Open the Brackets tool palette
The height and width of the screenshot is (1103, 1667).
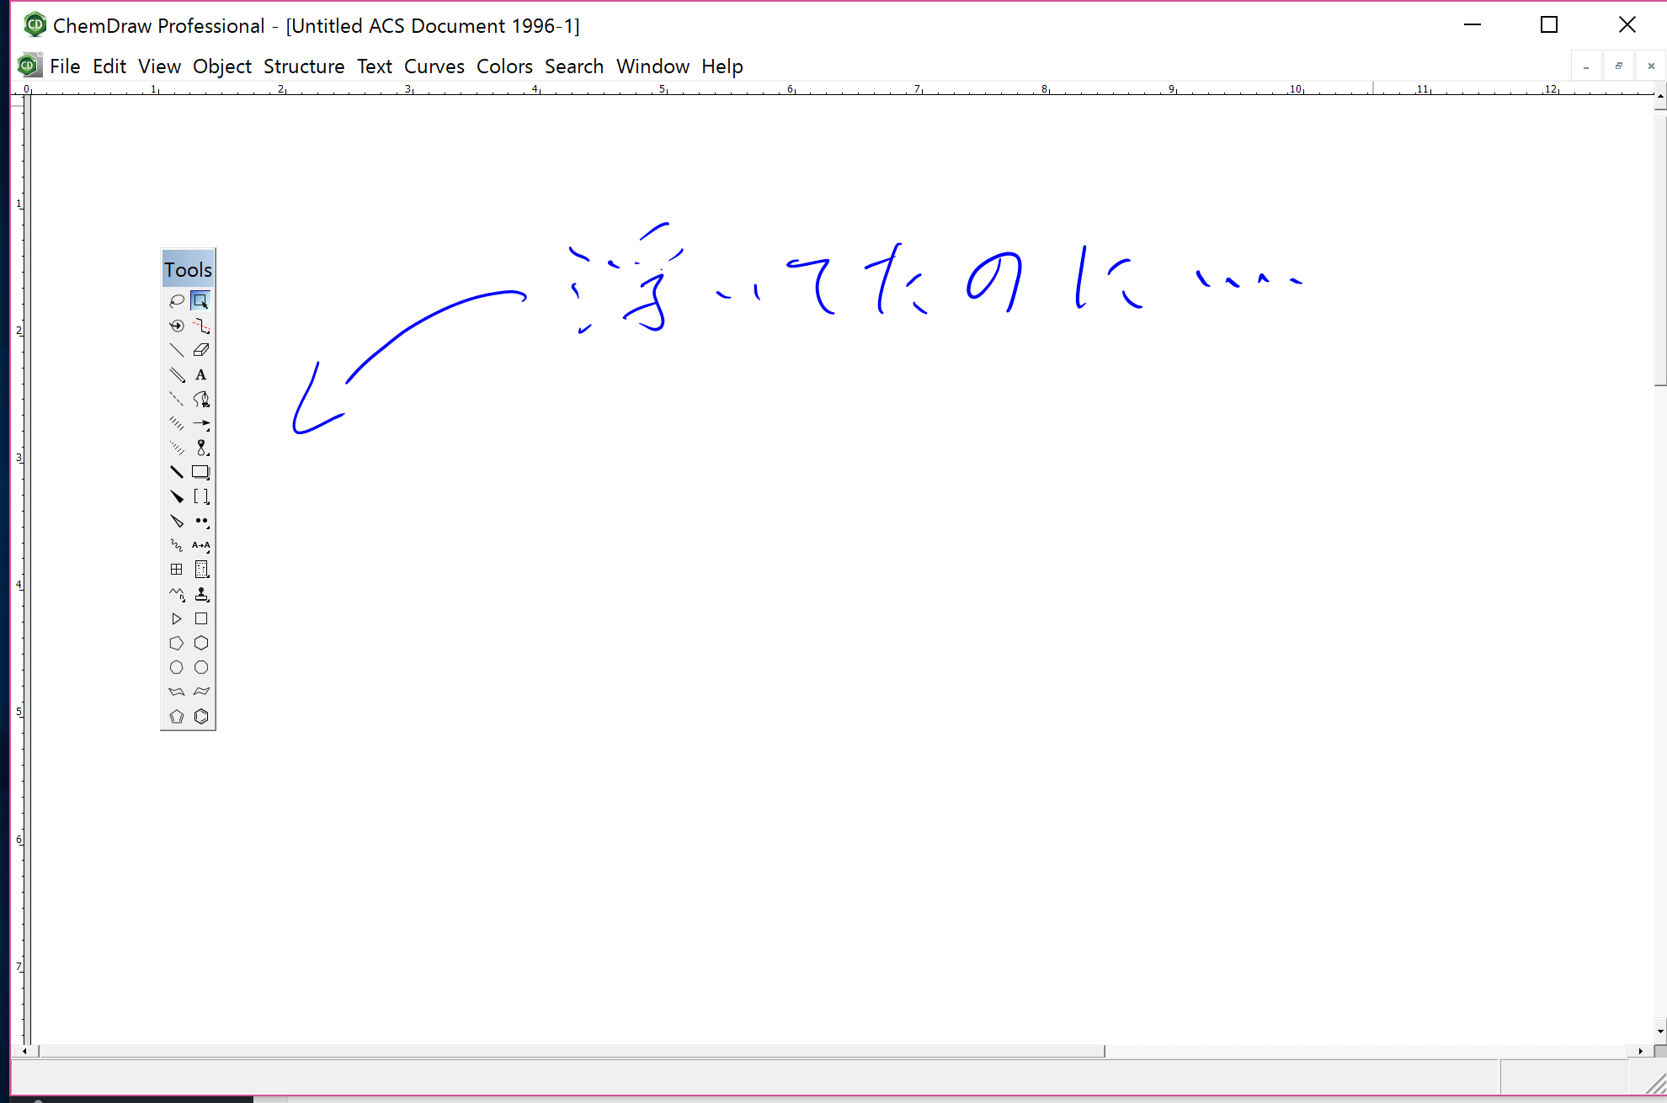click(200, 496)
